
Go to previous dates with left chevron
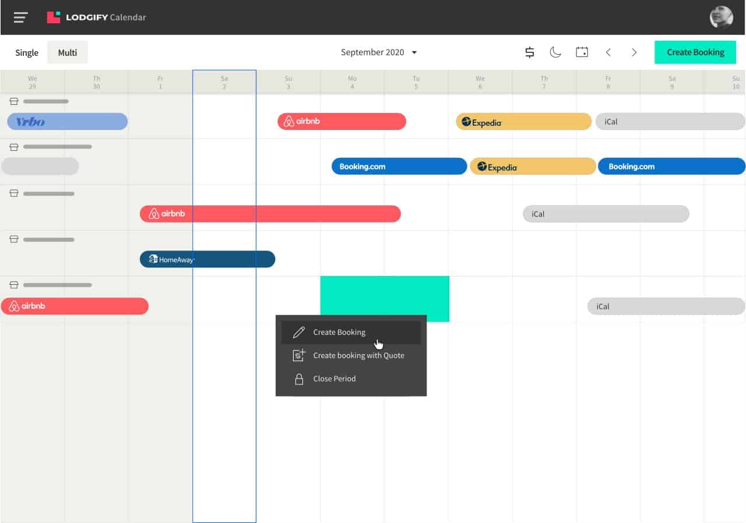click(608, 52)
